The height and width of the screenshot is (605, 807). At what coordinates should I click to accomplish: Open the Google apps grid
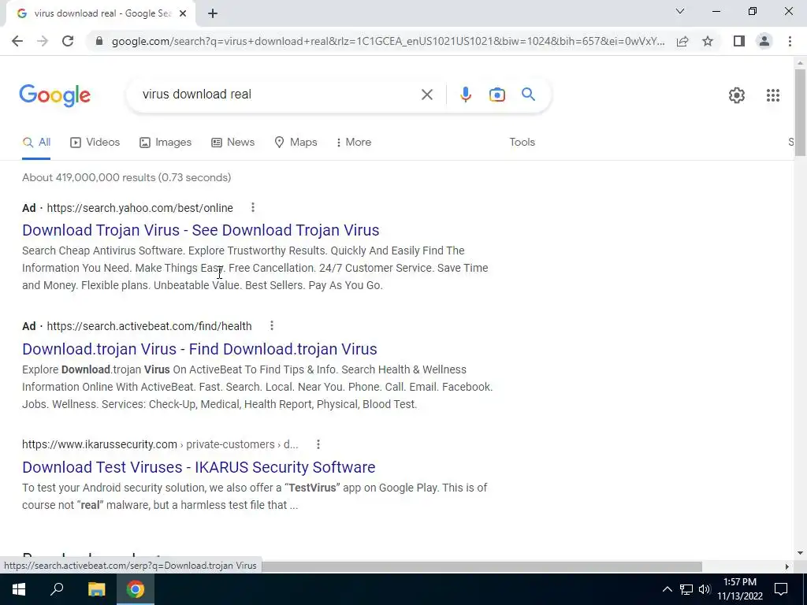pyautogui.click(x=772, y=95)
